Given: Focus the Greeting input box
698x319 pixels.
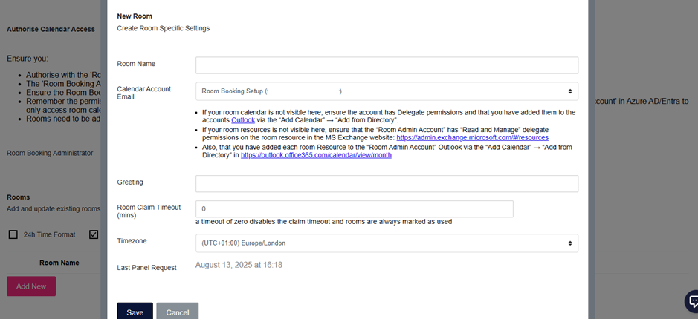Looking at the screenshot, I should pyautogui.click(x=387, y=183).
